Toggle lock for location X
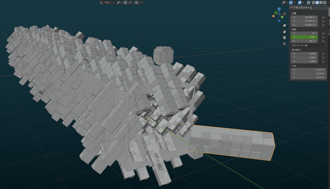 [x=323, y=17]
